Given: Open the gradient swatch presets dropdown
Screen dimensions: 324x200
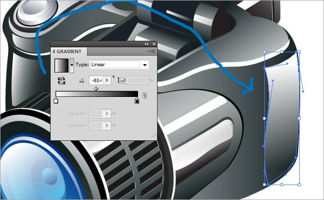Looking at the screenshot, I should coord(72,65).
